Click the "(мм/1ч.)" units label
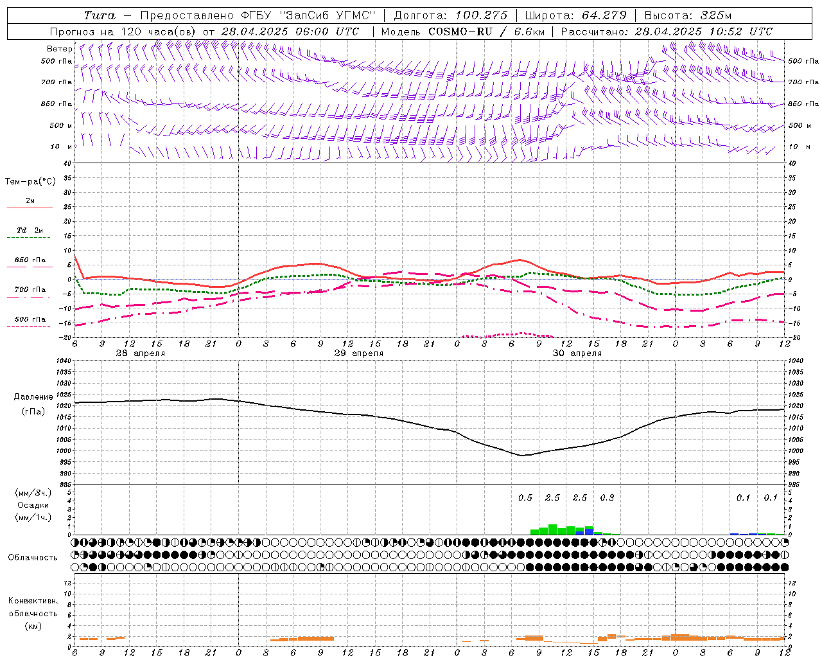Image resolution: width=822 pixels, height=658 pixels. (x=33, y=517)
